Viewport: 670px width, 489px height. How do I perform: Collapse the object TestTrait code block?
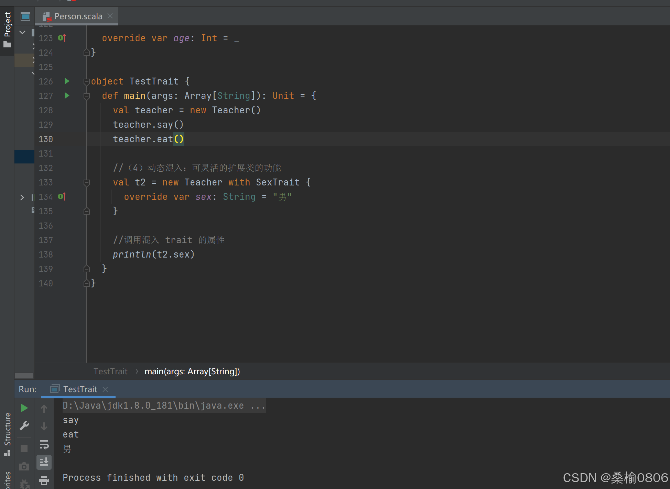click(87, 82)
